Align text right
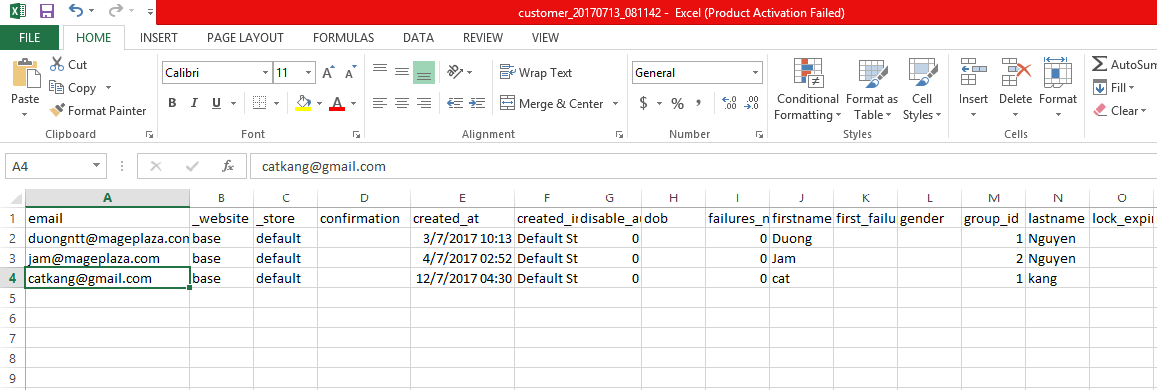 tap(424, 103)
